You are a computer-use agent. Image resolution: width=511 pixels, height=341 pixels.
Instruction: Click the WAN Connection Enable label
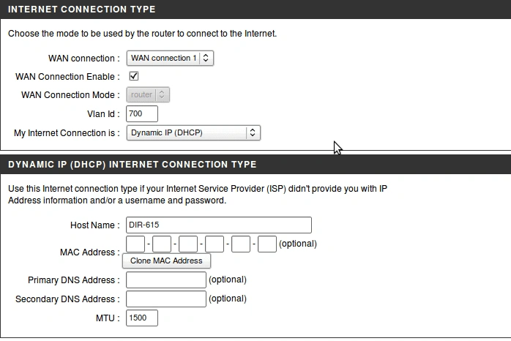click(x=67, y=77)
